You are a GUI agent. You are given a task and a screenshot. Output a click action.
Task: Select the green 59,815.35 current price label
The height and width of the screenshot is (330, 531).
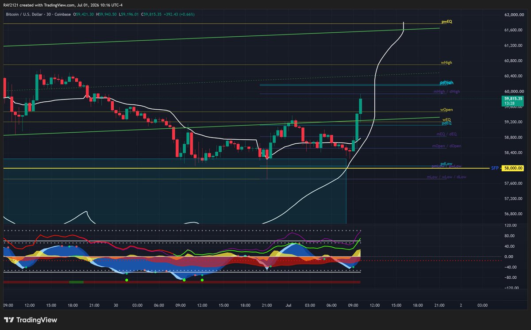click(513, 99)
